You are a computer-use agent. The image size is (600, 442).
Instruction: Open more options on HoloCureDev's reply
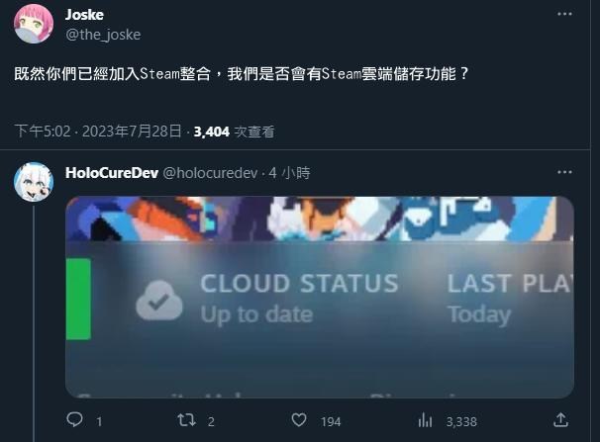point(564,172)
